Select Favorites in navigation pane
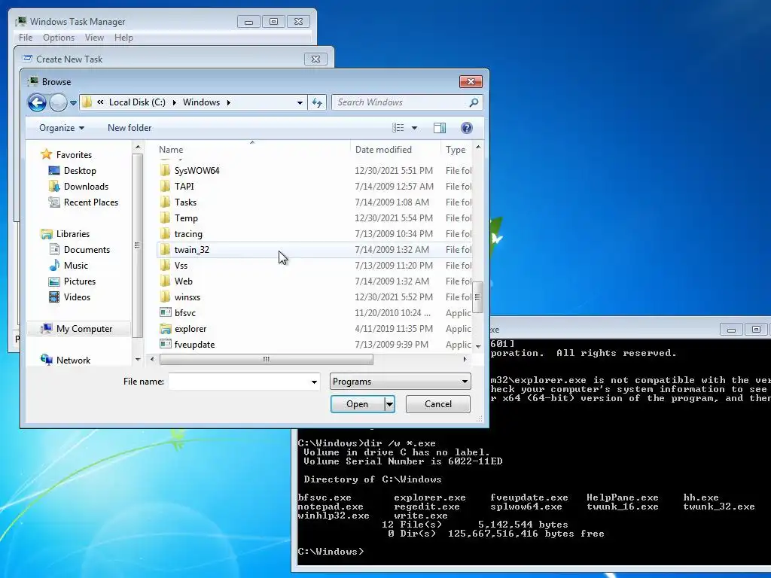The width and height of the screenshot is (771, 578). [x=74, y=155]
